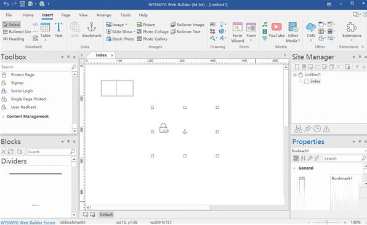Open the Extensions dropdown
The height and width of the screenshot is (225, 367).
pos(352,40)
